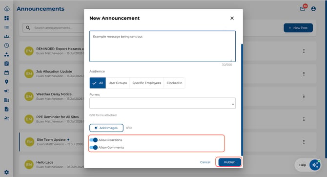Click the Publish button
Viewport: 327px width, 177px height.
pos(229,162)
